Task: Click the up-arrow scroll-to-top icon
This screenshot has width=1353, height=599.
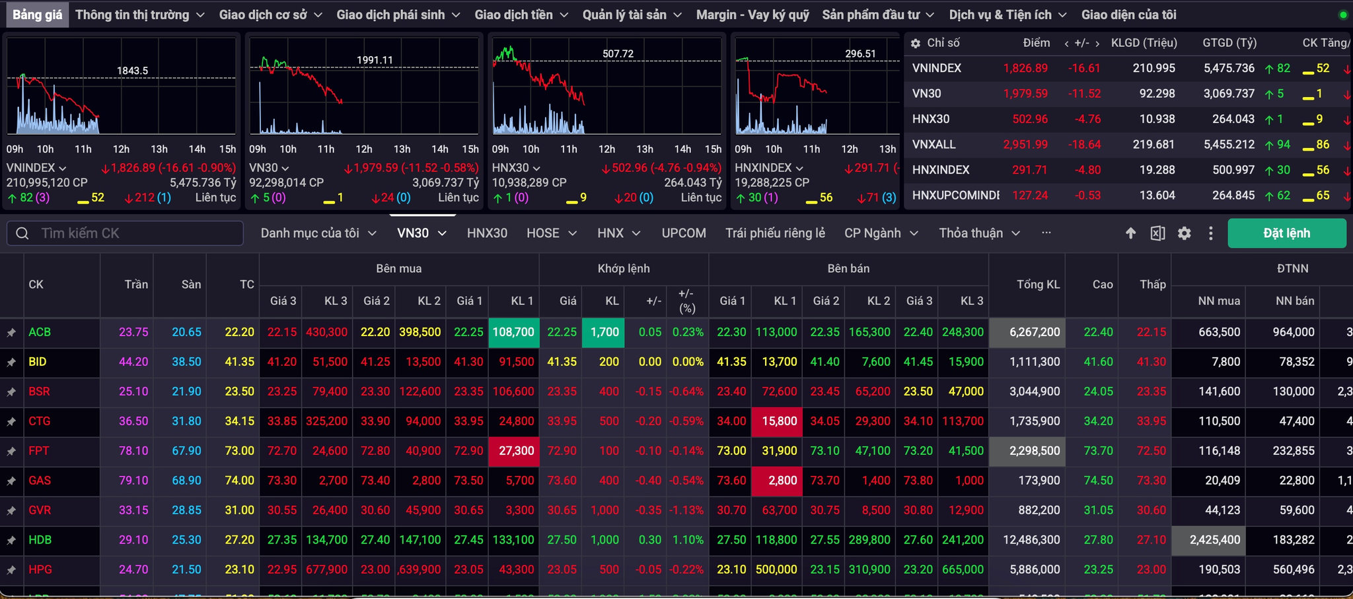Action: coord(1130,233)
